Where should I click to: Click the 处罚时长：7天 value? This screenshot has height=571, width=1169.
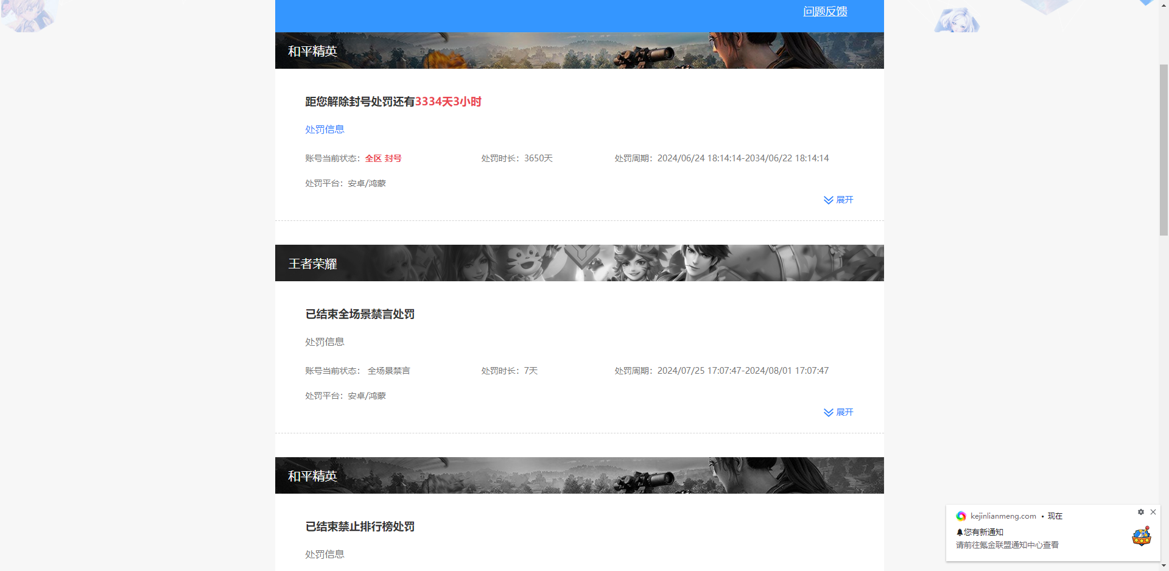[510, 371]
